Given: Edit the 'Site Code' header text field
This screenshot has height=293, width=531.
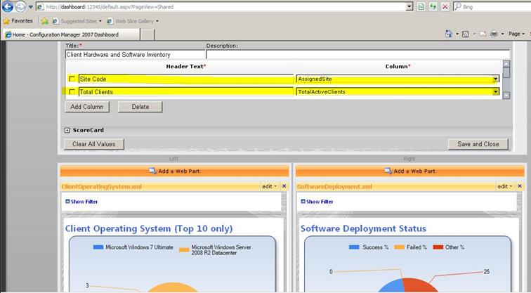Looking at the screenshot, I should coord(186,79).
